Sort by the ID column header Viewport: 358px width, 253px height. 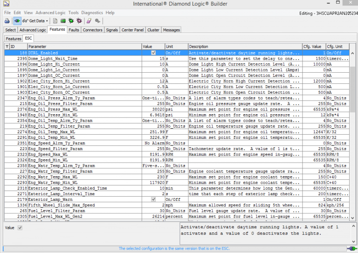pyautogui.click(x=19, y=47)
